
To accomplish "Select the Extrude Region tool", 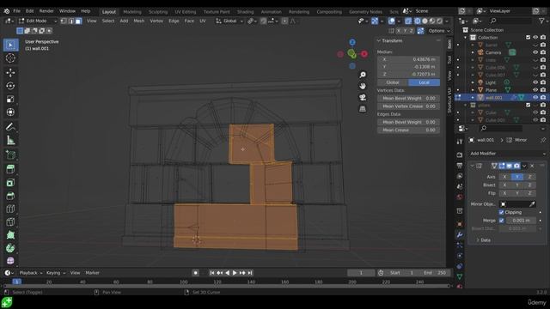I will (x=10, y=169).
